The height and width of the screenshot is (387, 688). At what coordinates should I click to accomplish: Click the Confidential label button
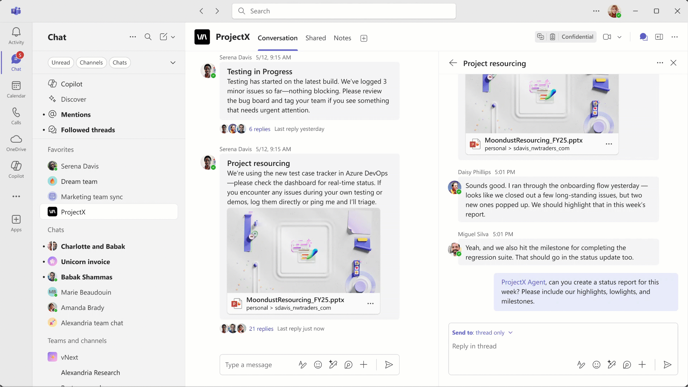(577, 37)
